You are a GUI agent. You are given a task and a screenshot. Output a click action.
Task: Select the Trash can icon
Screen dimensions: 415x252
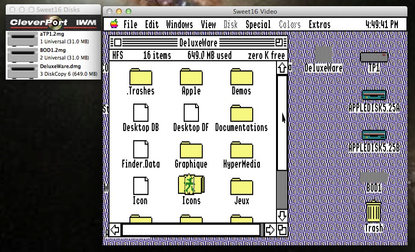pos(374,211)
